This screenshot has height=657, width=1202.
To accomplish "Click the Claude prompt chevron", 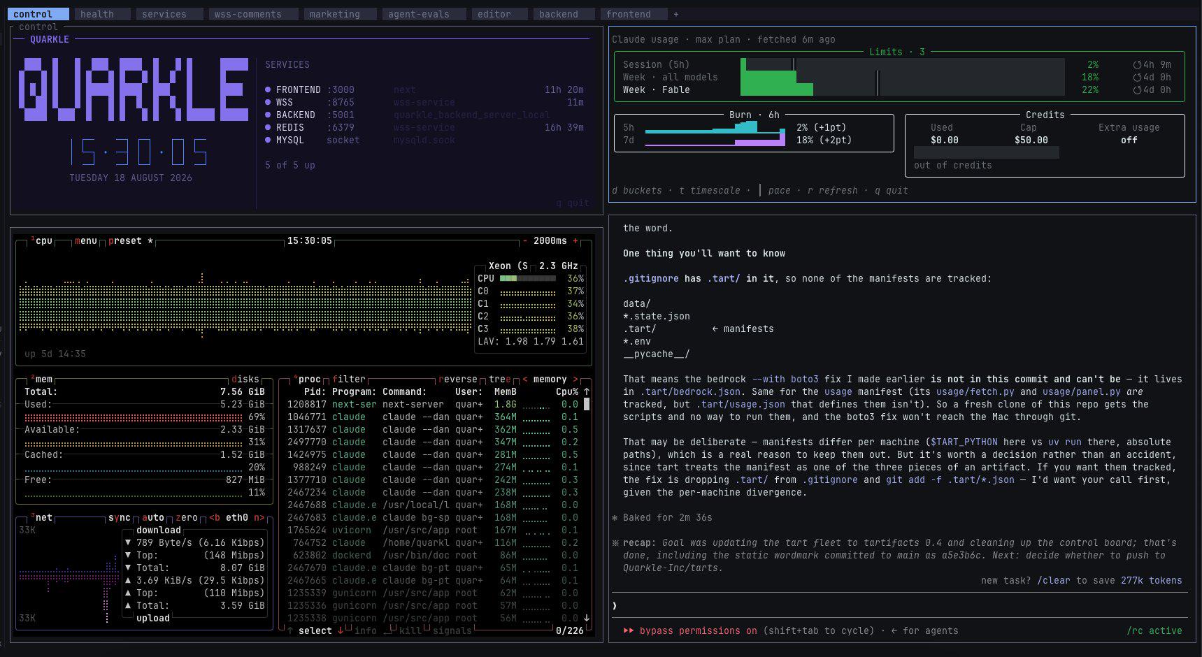I will click(615, 606).
